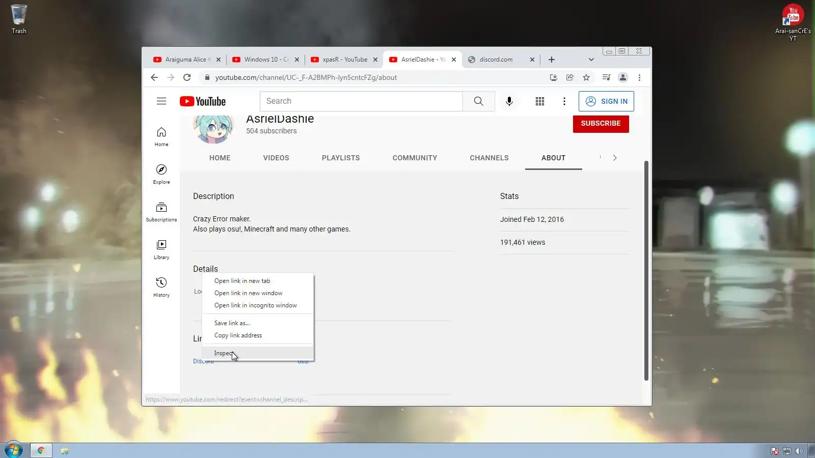Viewport: 815px width, 458px height.
Task: Open the YouTube apps grid
Action: click(x=540, y=101)
